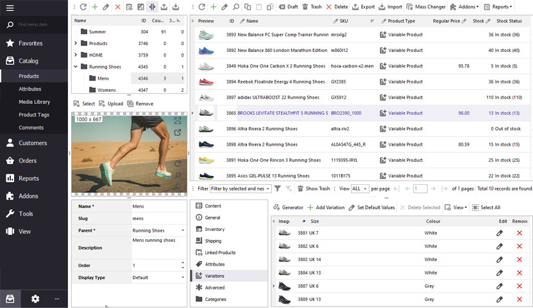The image size is (533, 308).
Task: Click the hamburger menu icon
Action: (10, 7)
